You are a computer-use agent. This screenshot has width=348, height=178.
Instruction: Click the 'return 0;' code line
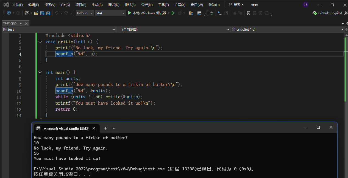pyautogui.click(x=67, y=109)
